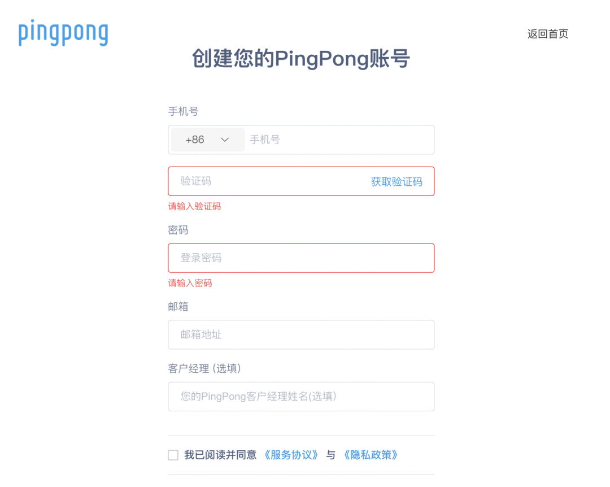Click the 请输入验证码 error message
Viewport: 610px width, 487px height.
point(194,206)
